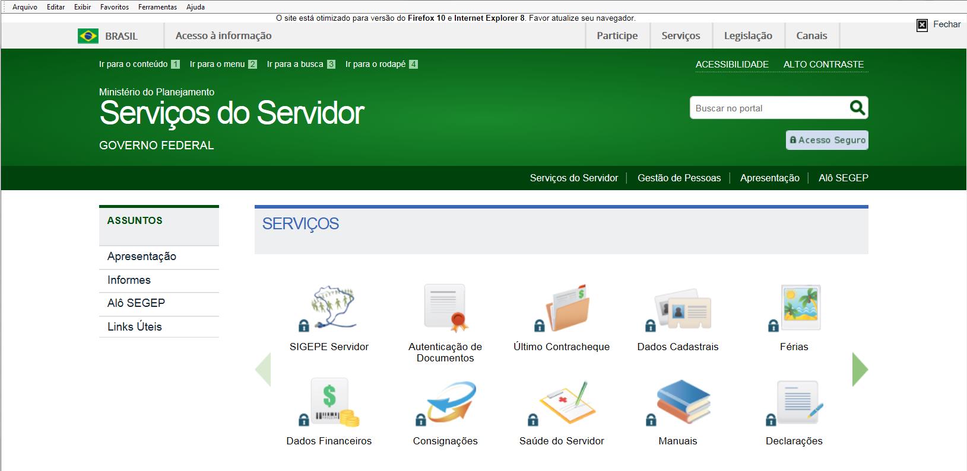967x471 pixels.
Task: Open Acesso à informação link
Action: pyautogui.click(x=223, y=36)
